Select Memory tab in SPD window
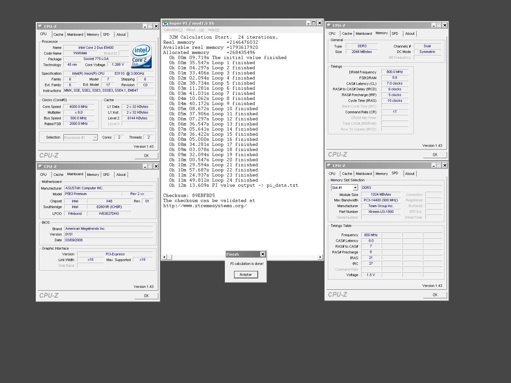The height and width of the screenshot is (383, 511). [x=382, y=174]
